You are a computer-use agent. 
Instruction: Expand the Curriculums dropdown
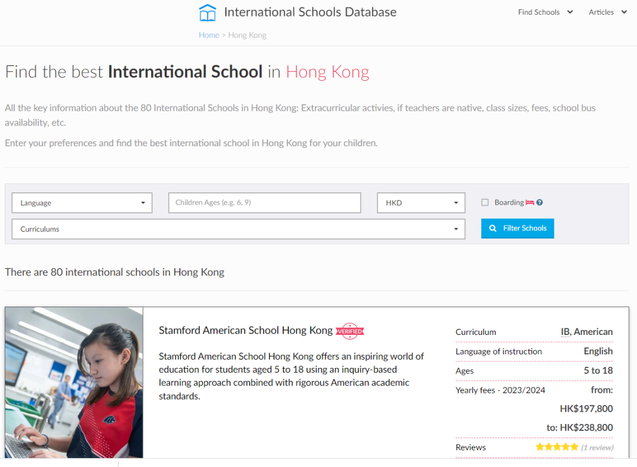pos(238,229)
